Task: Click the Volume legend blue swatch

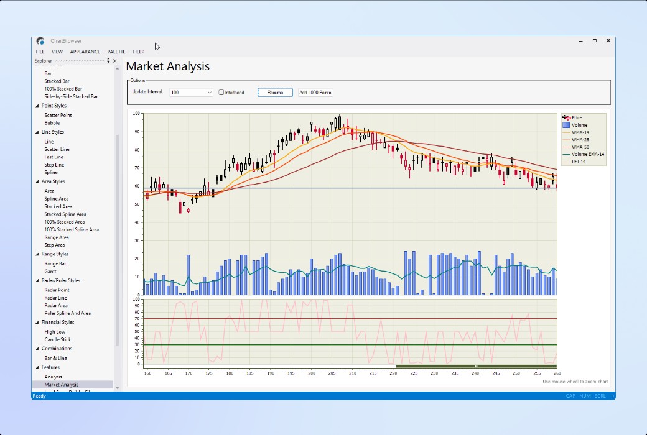Action: [x=566, y=125]
